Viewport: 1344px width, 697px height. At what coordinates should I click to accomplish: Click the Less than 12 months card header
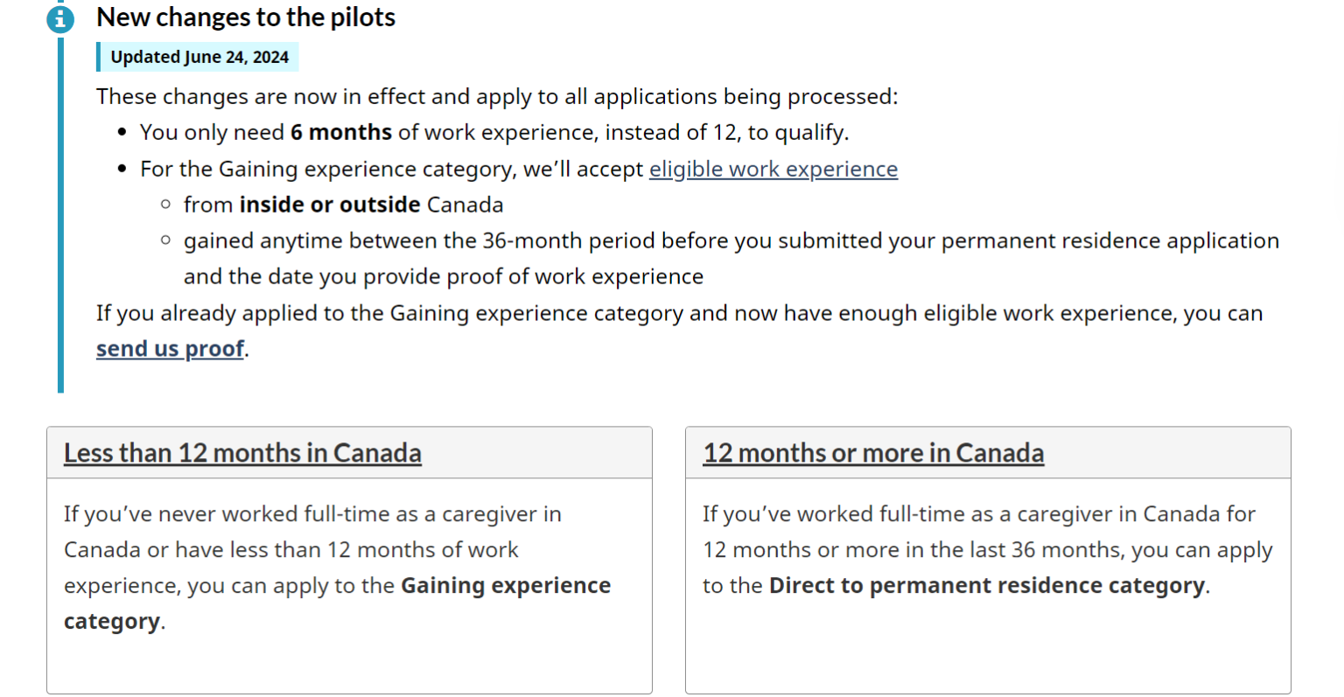coord(349,452)
